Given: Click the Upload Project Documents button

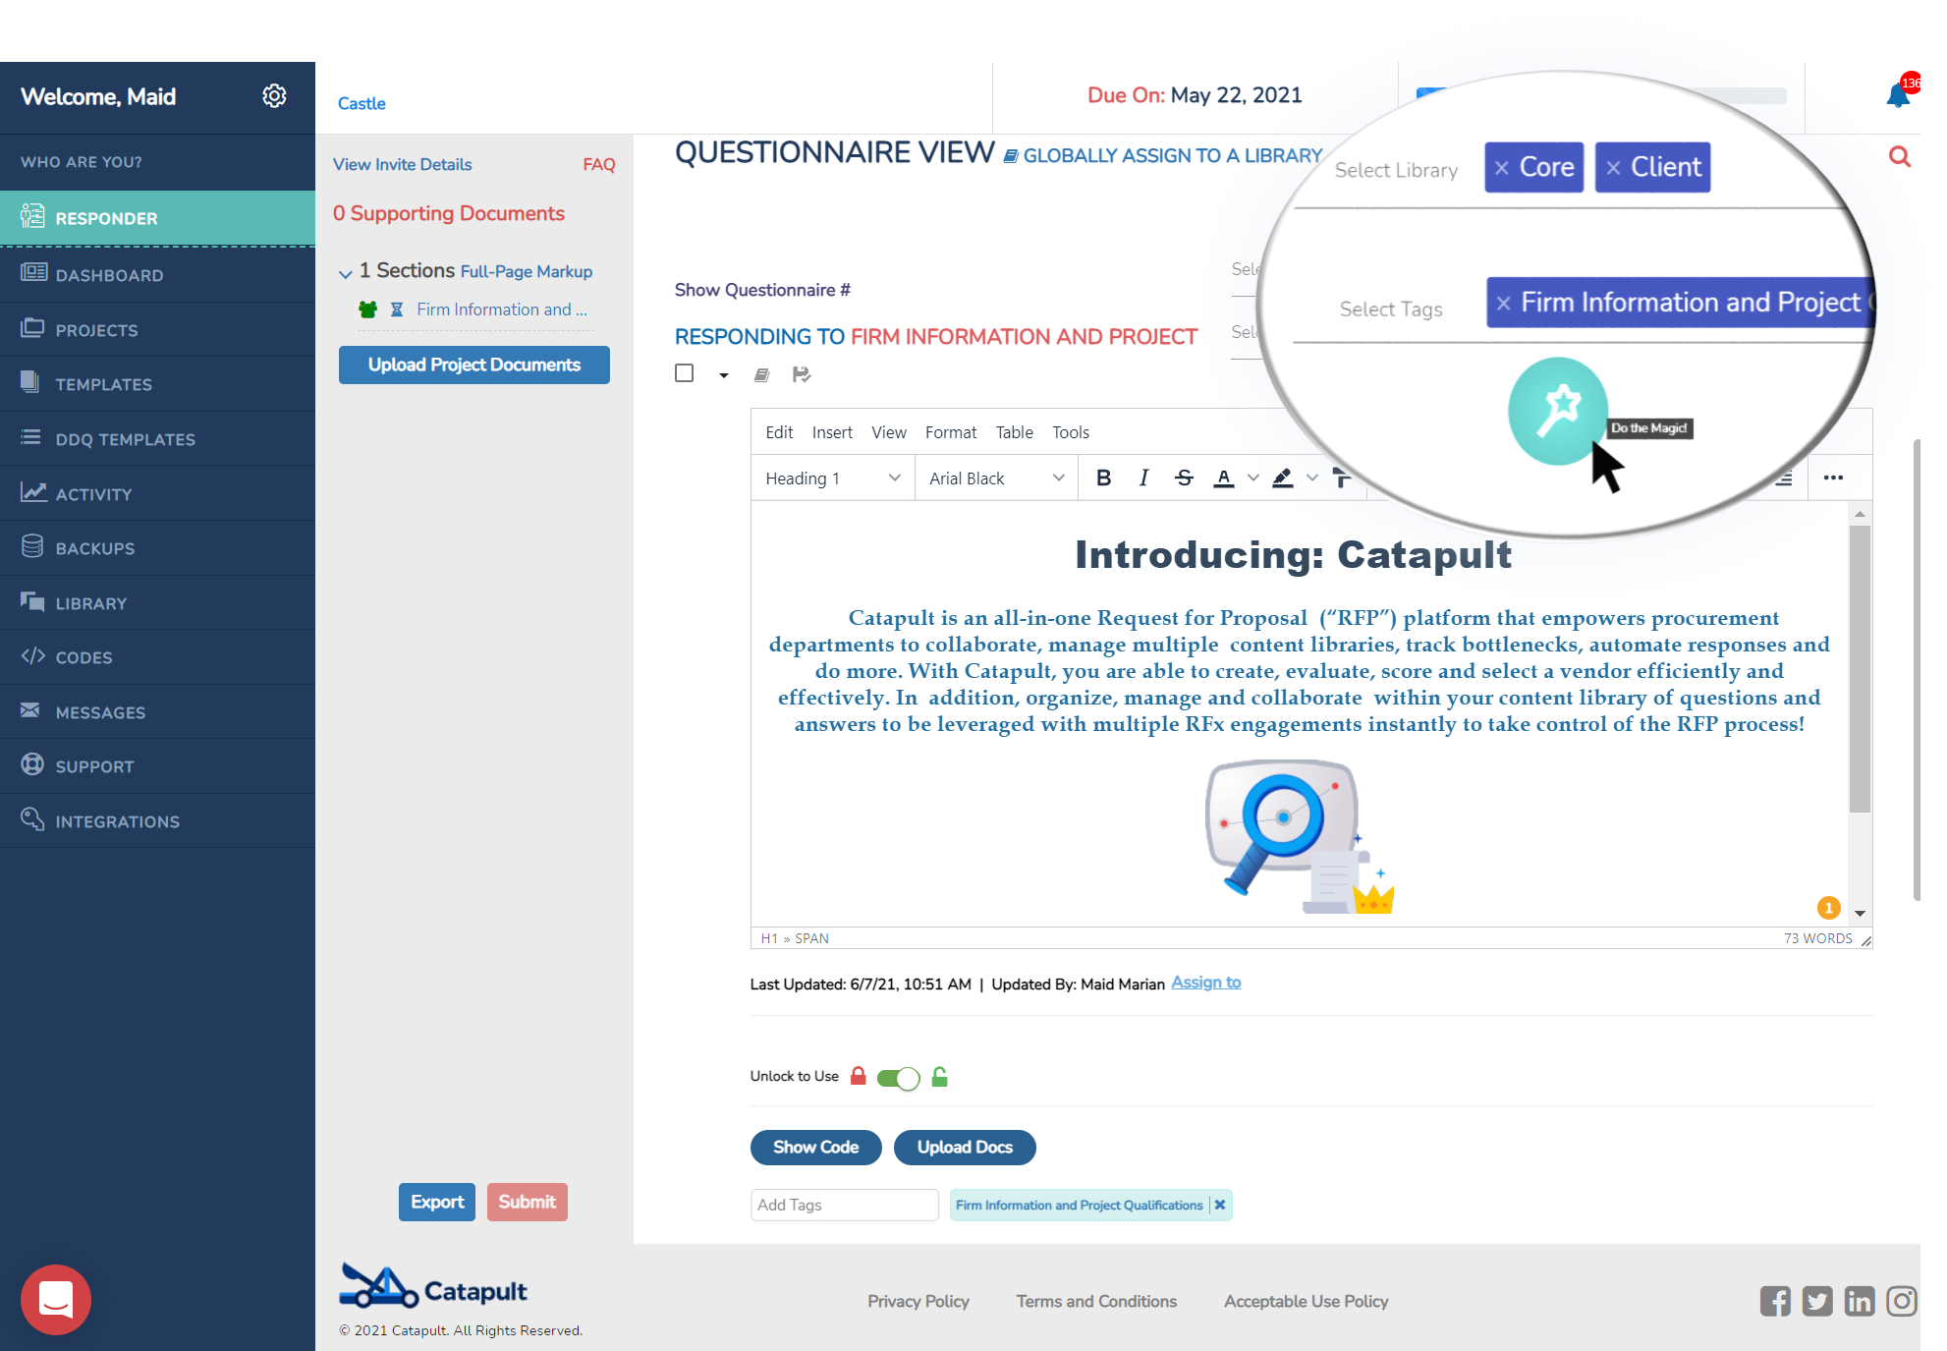Looking at the screenshot, I should click(473, 365).
